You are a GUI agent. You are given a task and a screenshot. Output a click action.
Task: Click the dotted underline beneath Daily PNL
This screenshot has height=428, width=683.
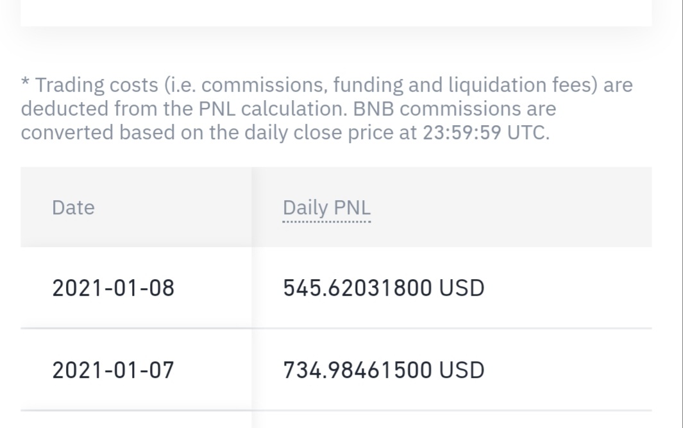point(326,221)
